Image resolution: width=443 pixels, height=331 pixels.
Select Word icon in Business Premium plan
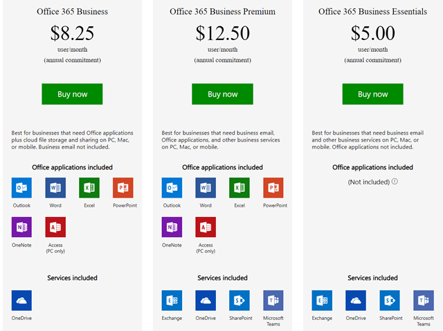(206, 187)
